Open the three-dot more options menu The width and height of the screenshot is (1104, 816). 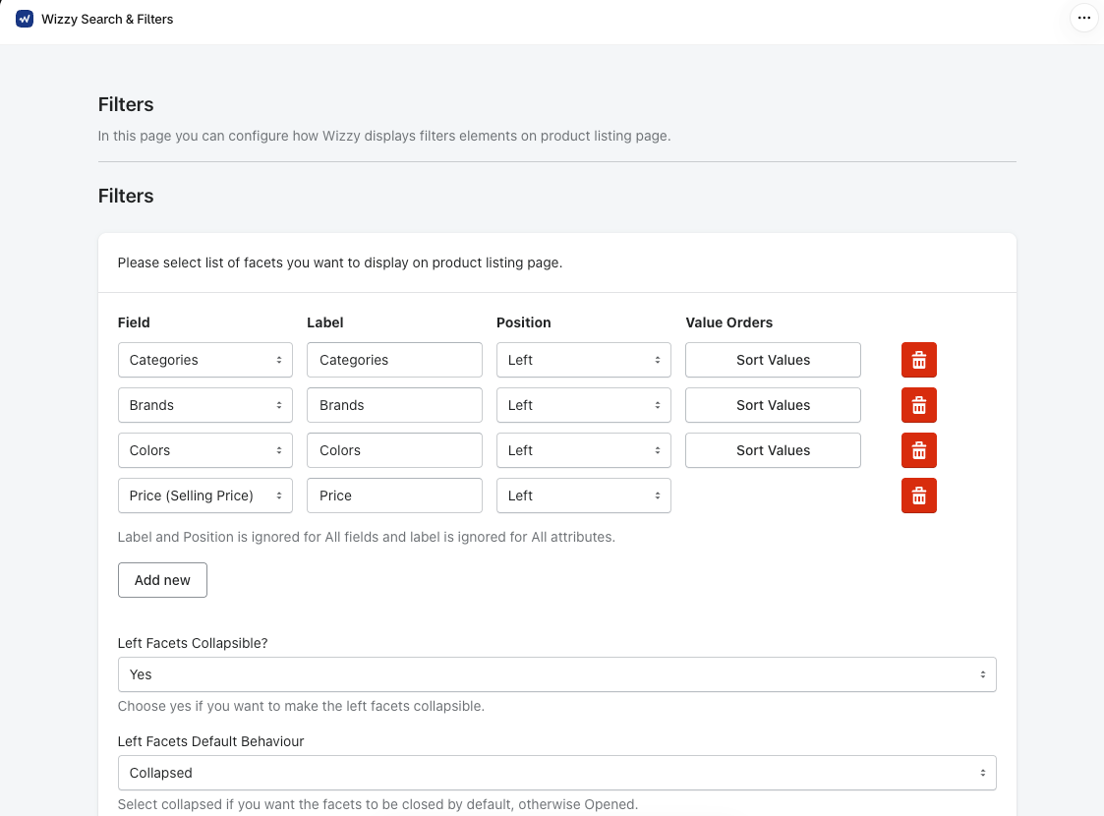(x=1083, y=19)
